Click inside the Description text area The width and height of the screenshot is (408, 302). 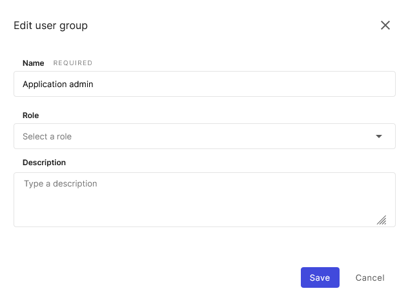click(204, 199)
